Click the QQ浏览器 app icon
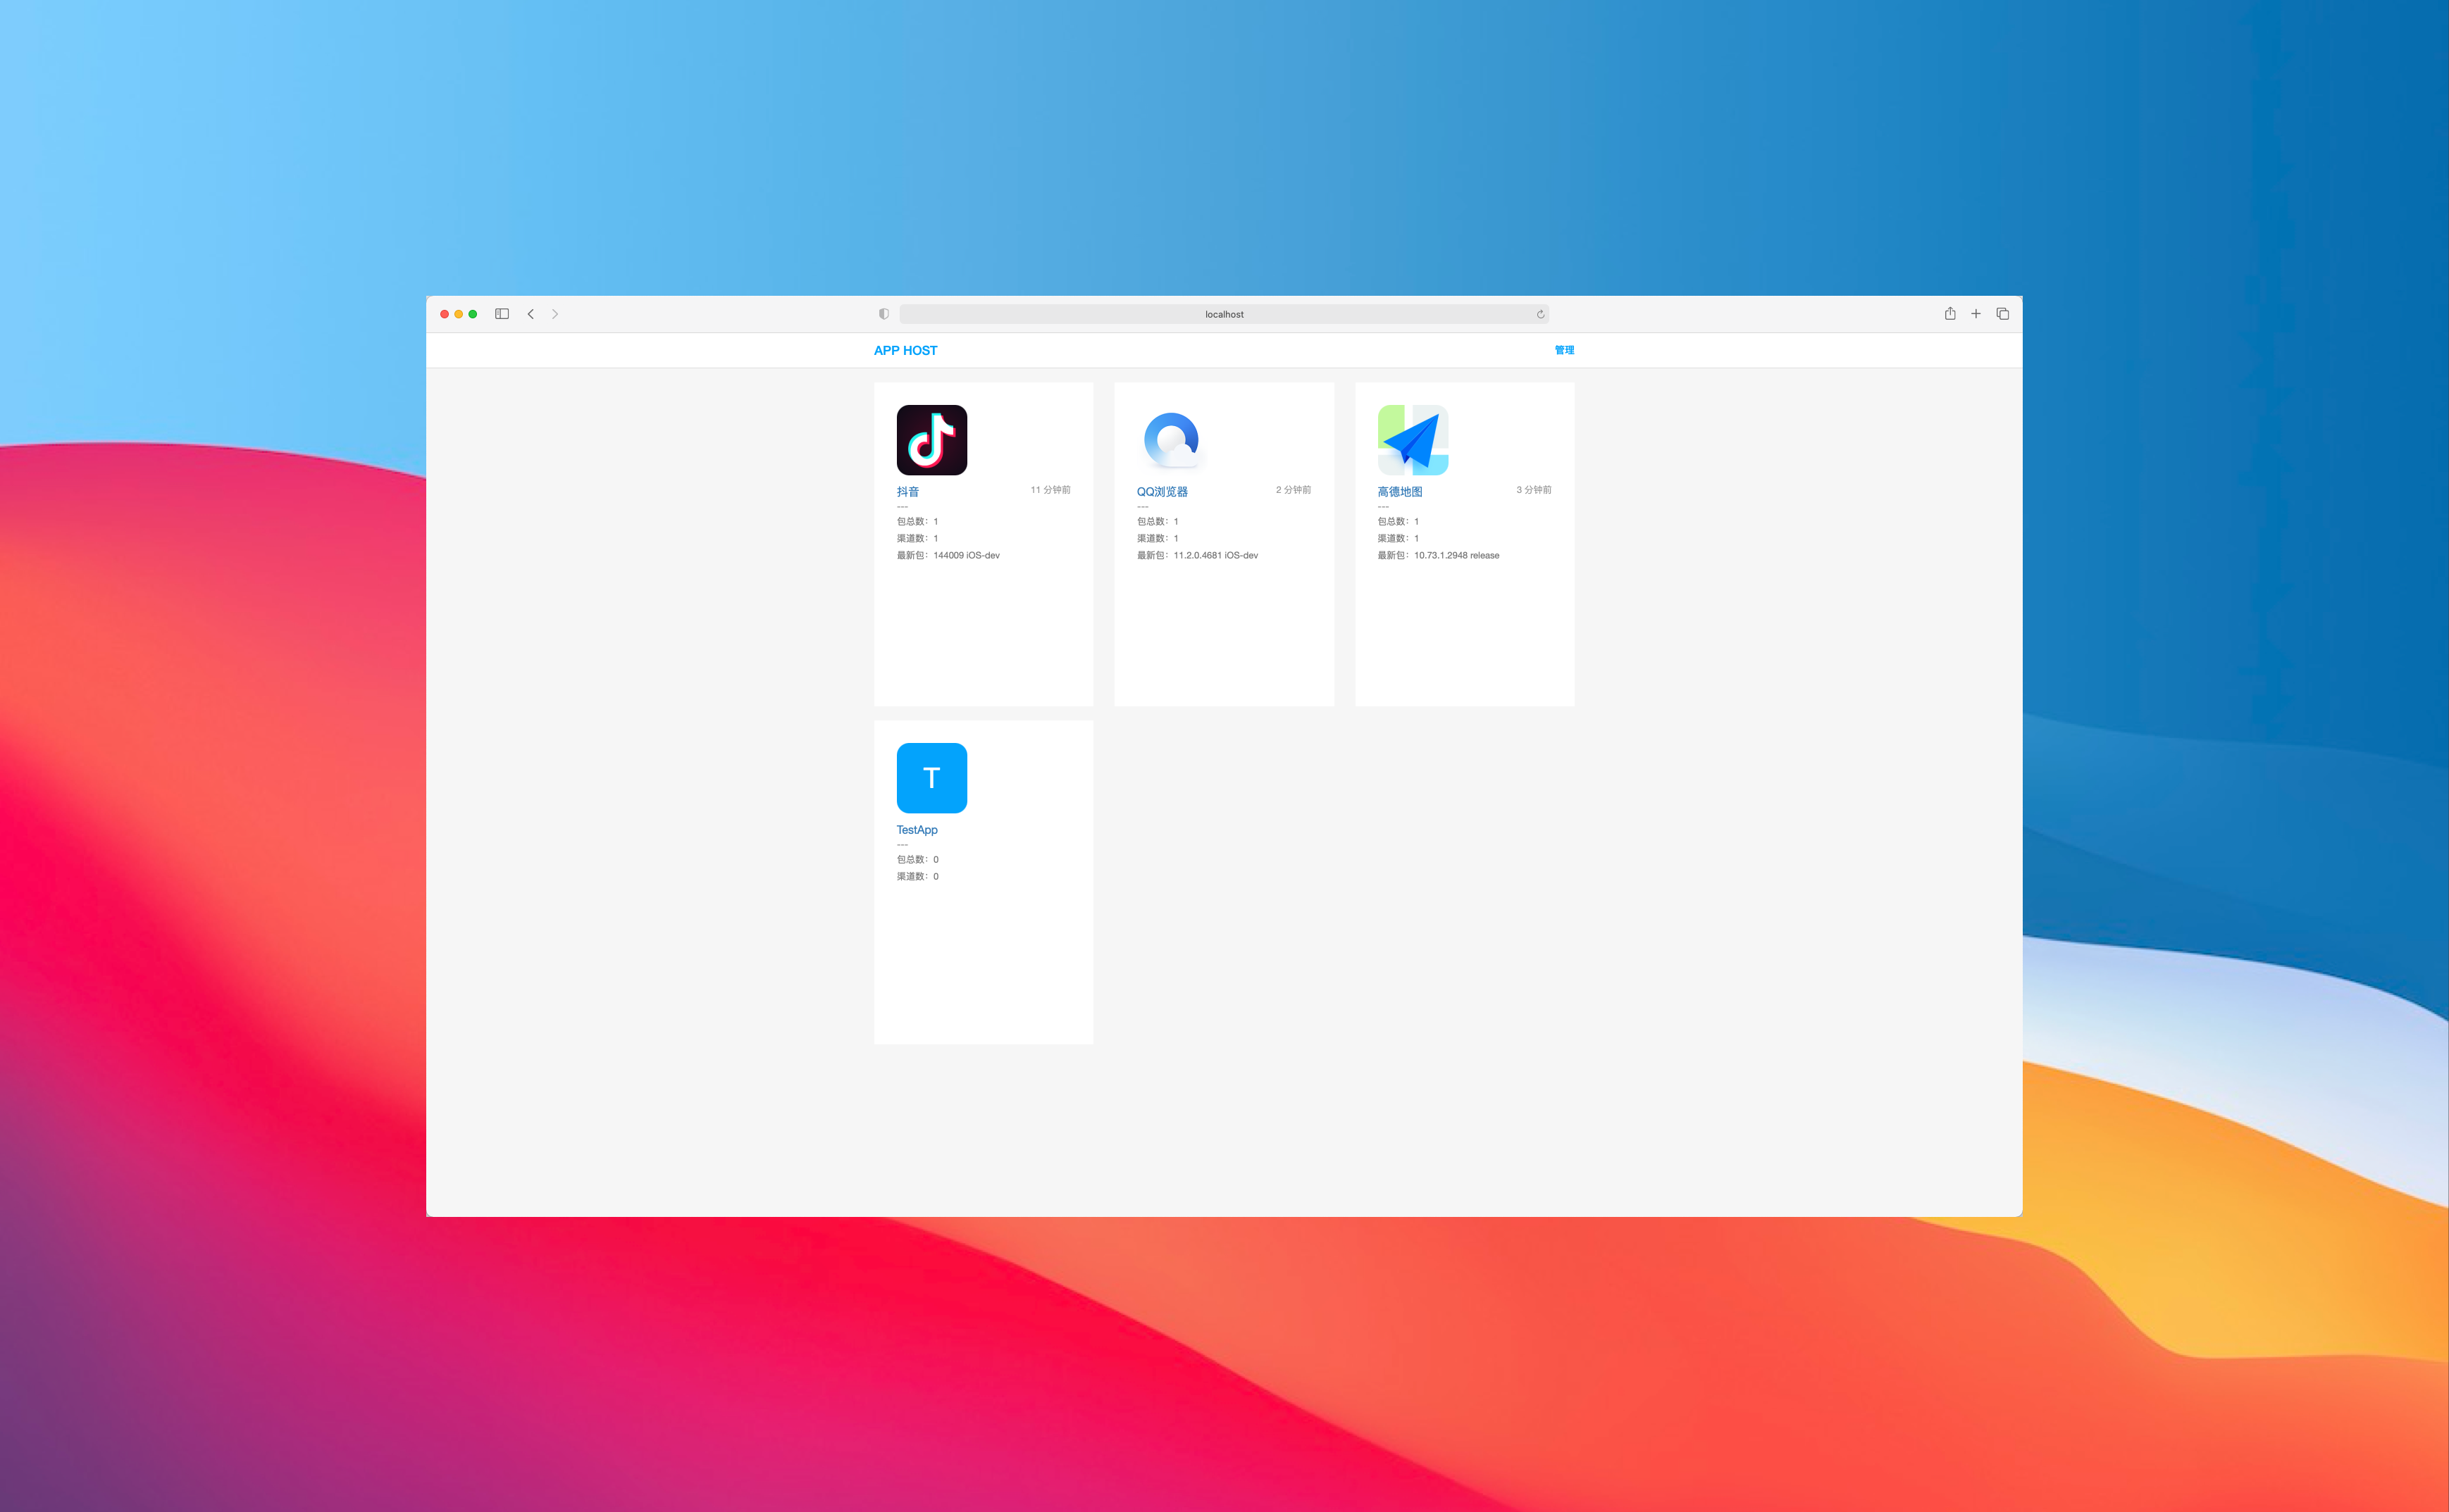Screen dimensions: 2449x1512 pyautogui.click(x=1172, y=440)
